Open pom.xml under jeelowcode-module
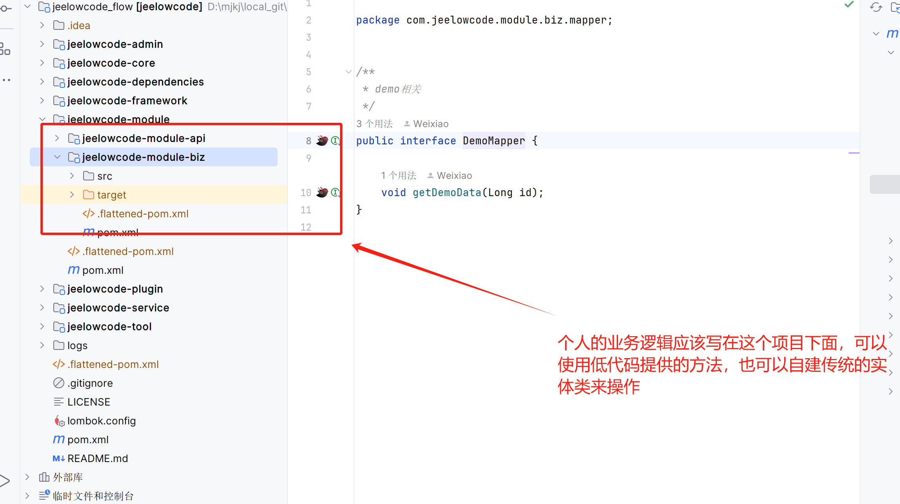900x504 pixels. click(103, 270)
